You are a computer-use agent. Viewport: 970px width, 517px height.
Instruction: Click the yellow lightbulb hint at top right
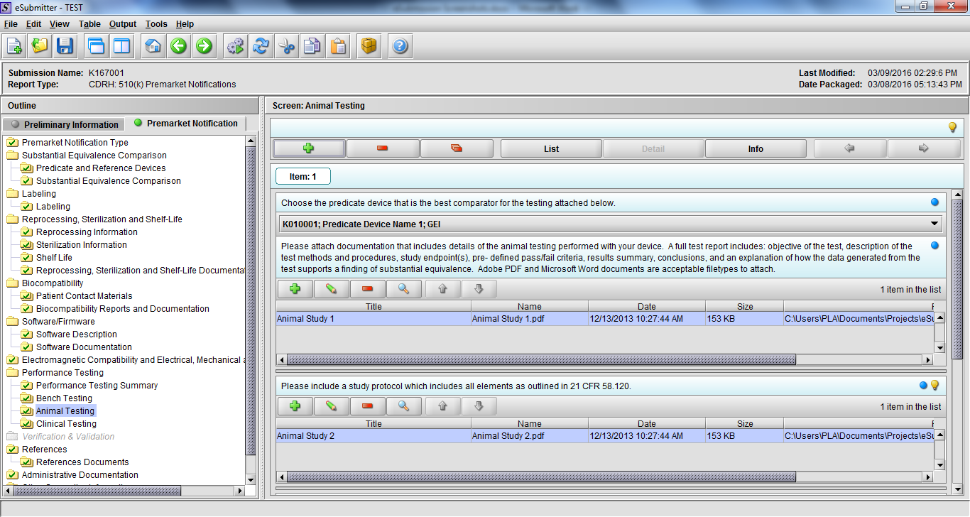click(x=952, y=127)
